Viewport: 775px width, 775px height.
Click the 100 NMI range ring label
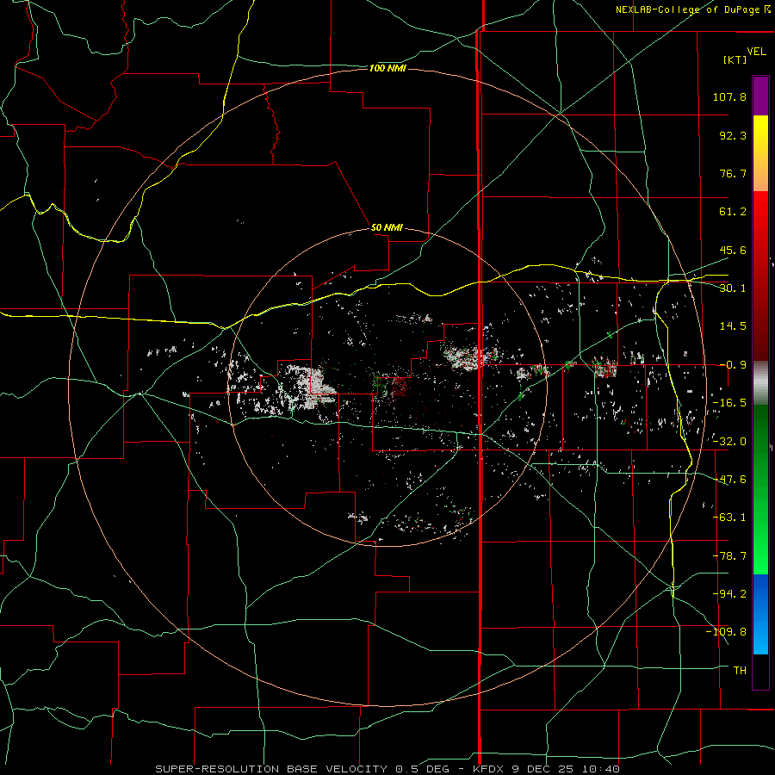[387, 68]
